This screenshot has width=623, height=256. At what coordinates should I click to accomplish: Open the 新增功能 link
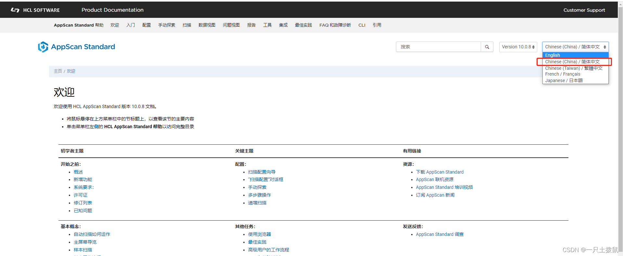tap(83, 179)
